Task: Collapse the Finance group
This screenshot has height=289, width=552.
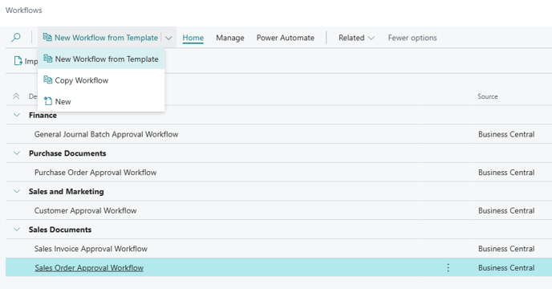Action: click(17, 115)
